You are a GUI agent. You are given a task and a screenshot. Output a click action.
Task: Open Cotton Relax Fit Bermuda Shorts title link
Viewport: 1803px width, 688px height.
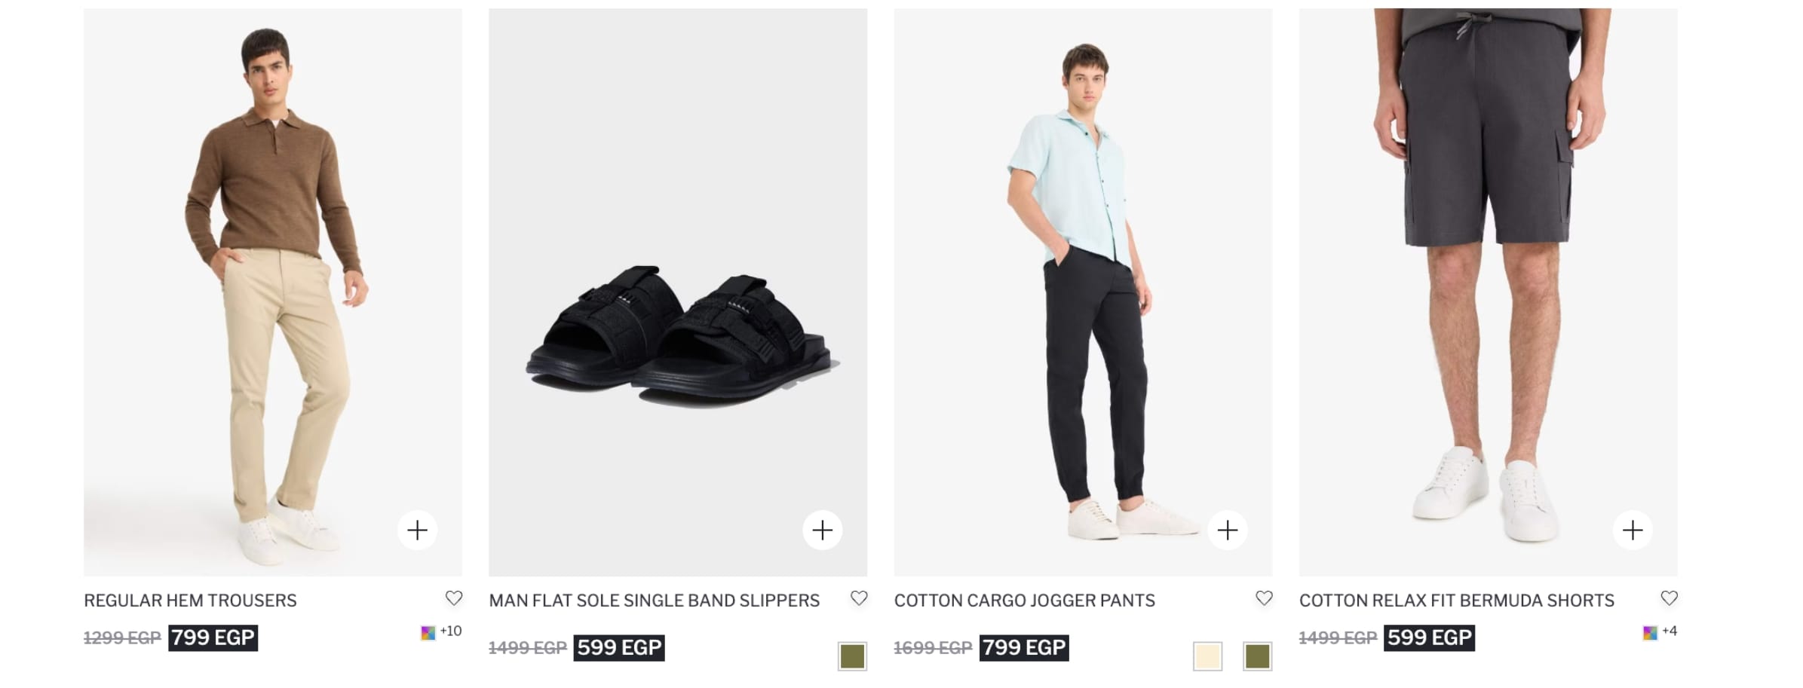tap(1456, 601)
